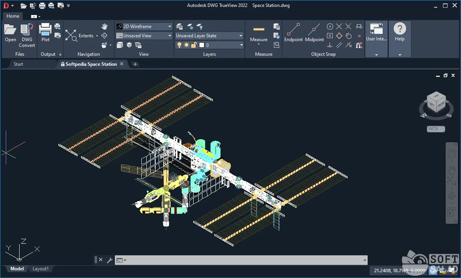Screen dimensions: 461x278
Task: Click the shaded cube icon in View panel
Action: click(x=129, y=45)
